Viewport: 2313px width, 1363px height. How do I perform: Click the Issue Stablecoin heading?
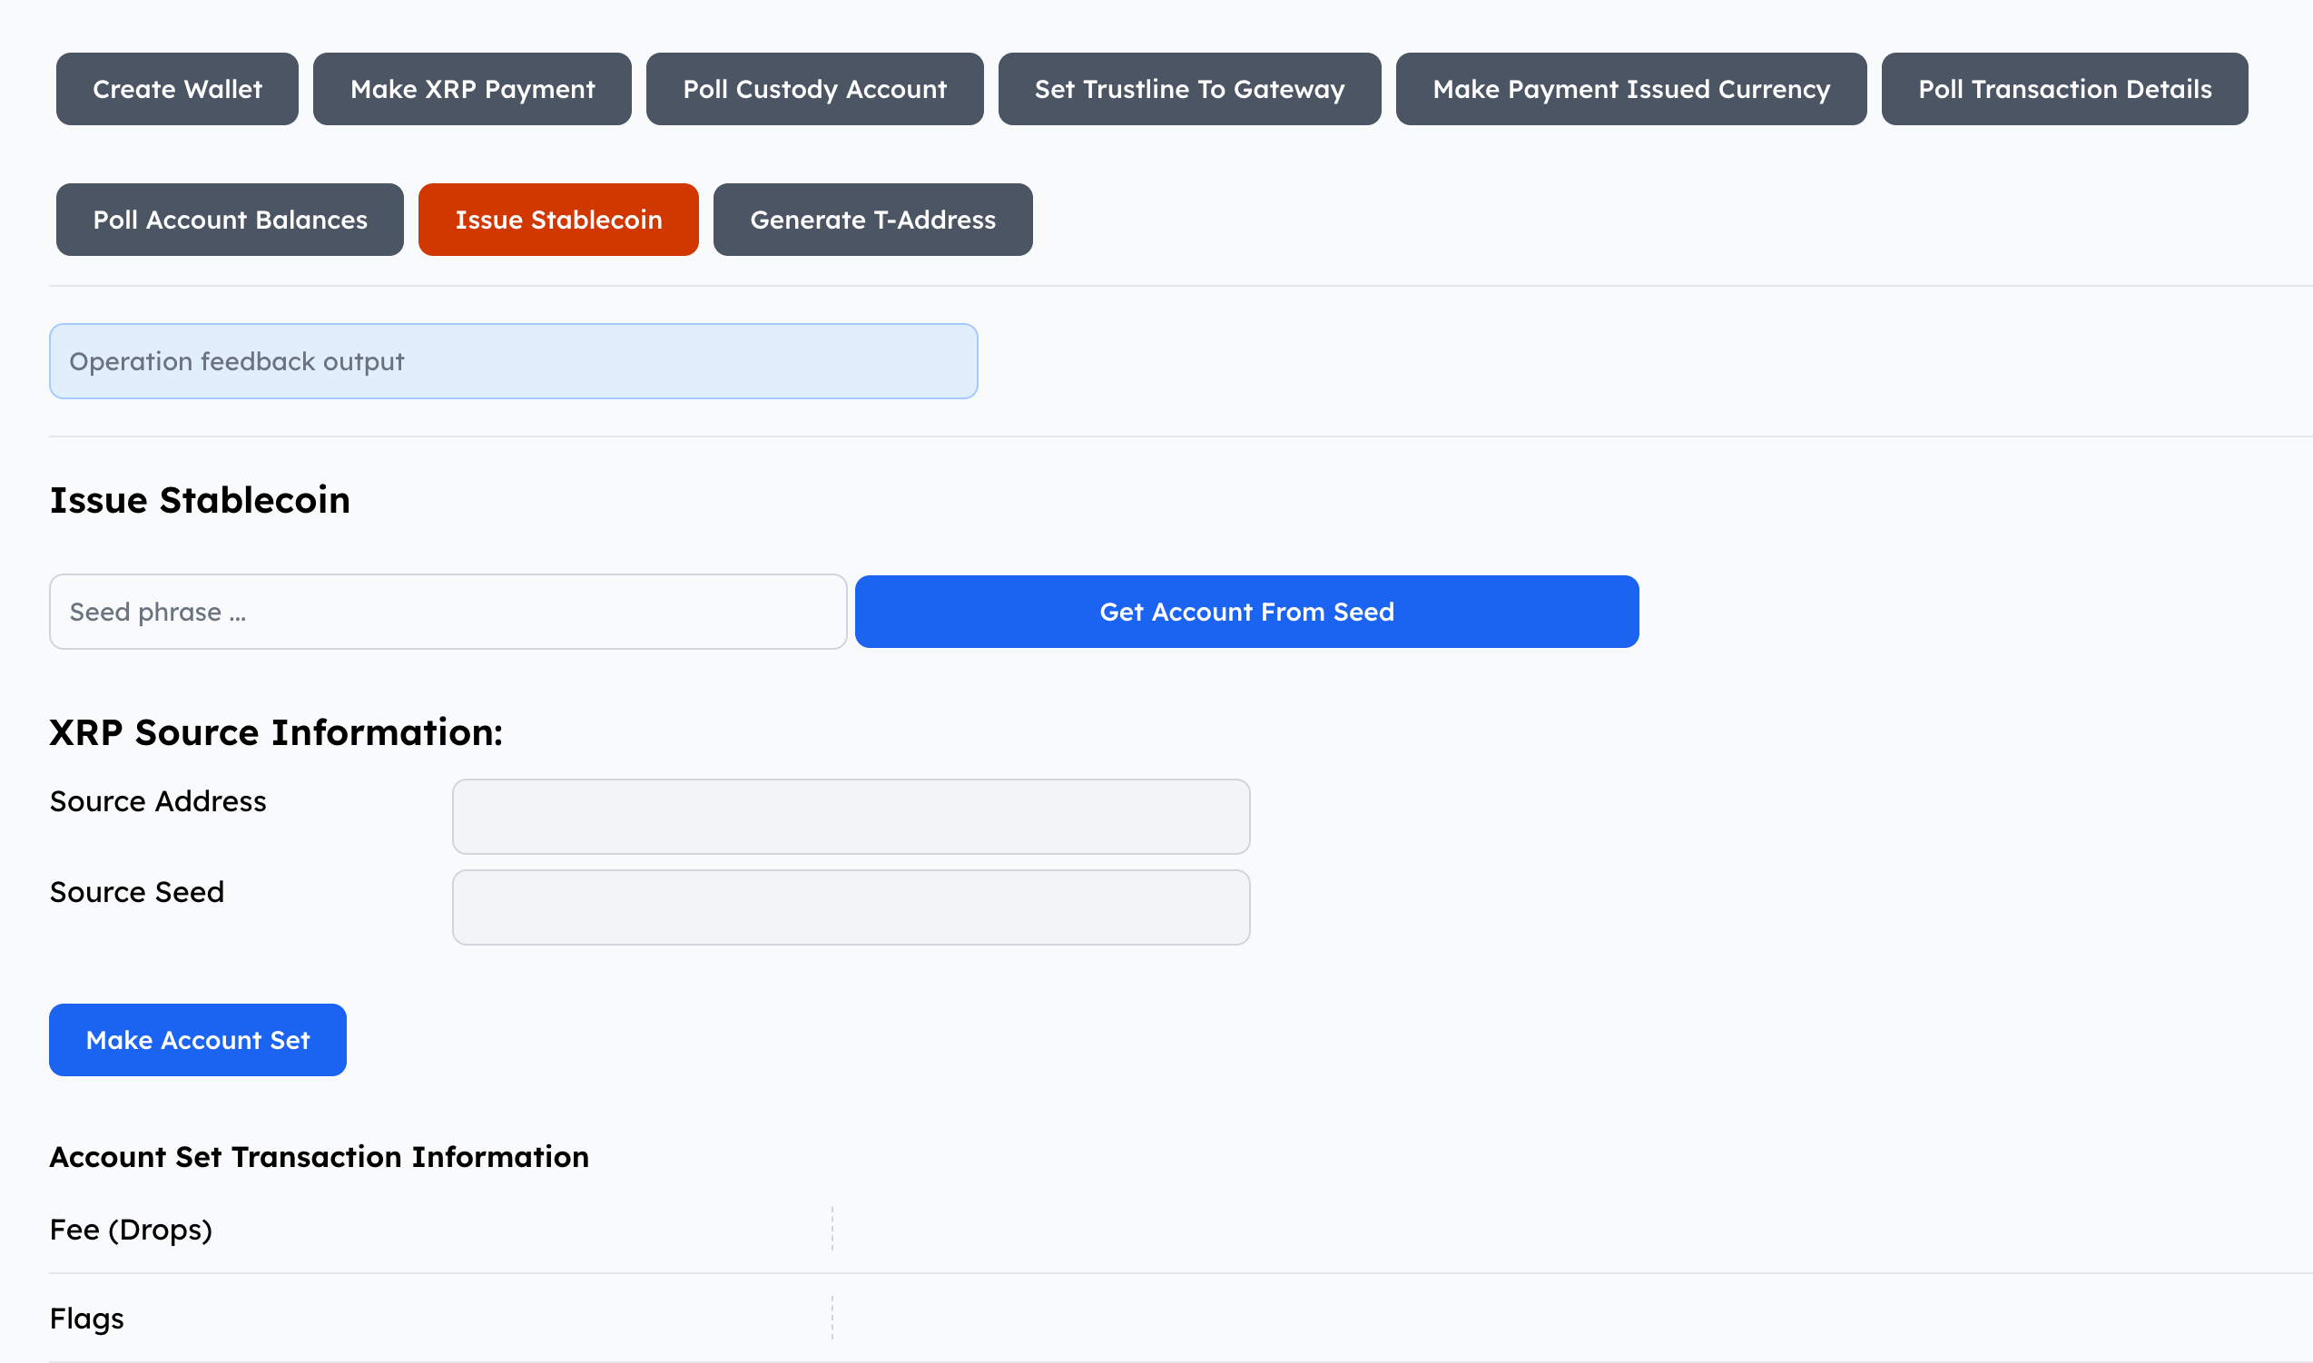click(200, 501)
